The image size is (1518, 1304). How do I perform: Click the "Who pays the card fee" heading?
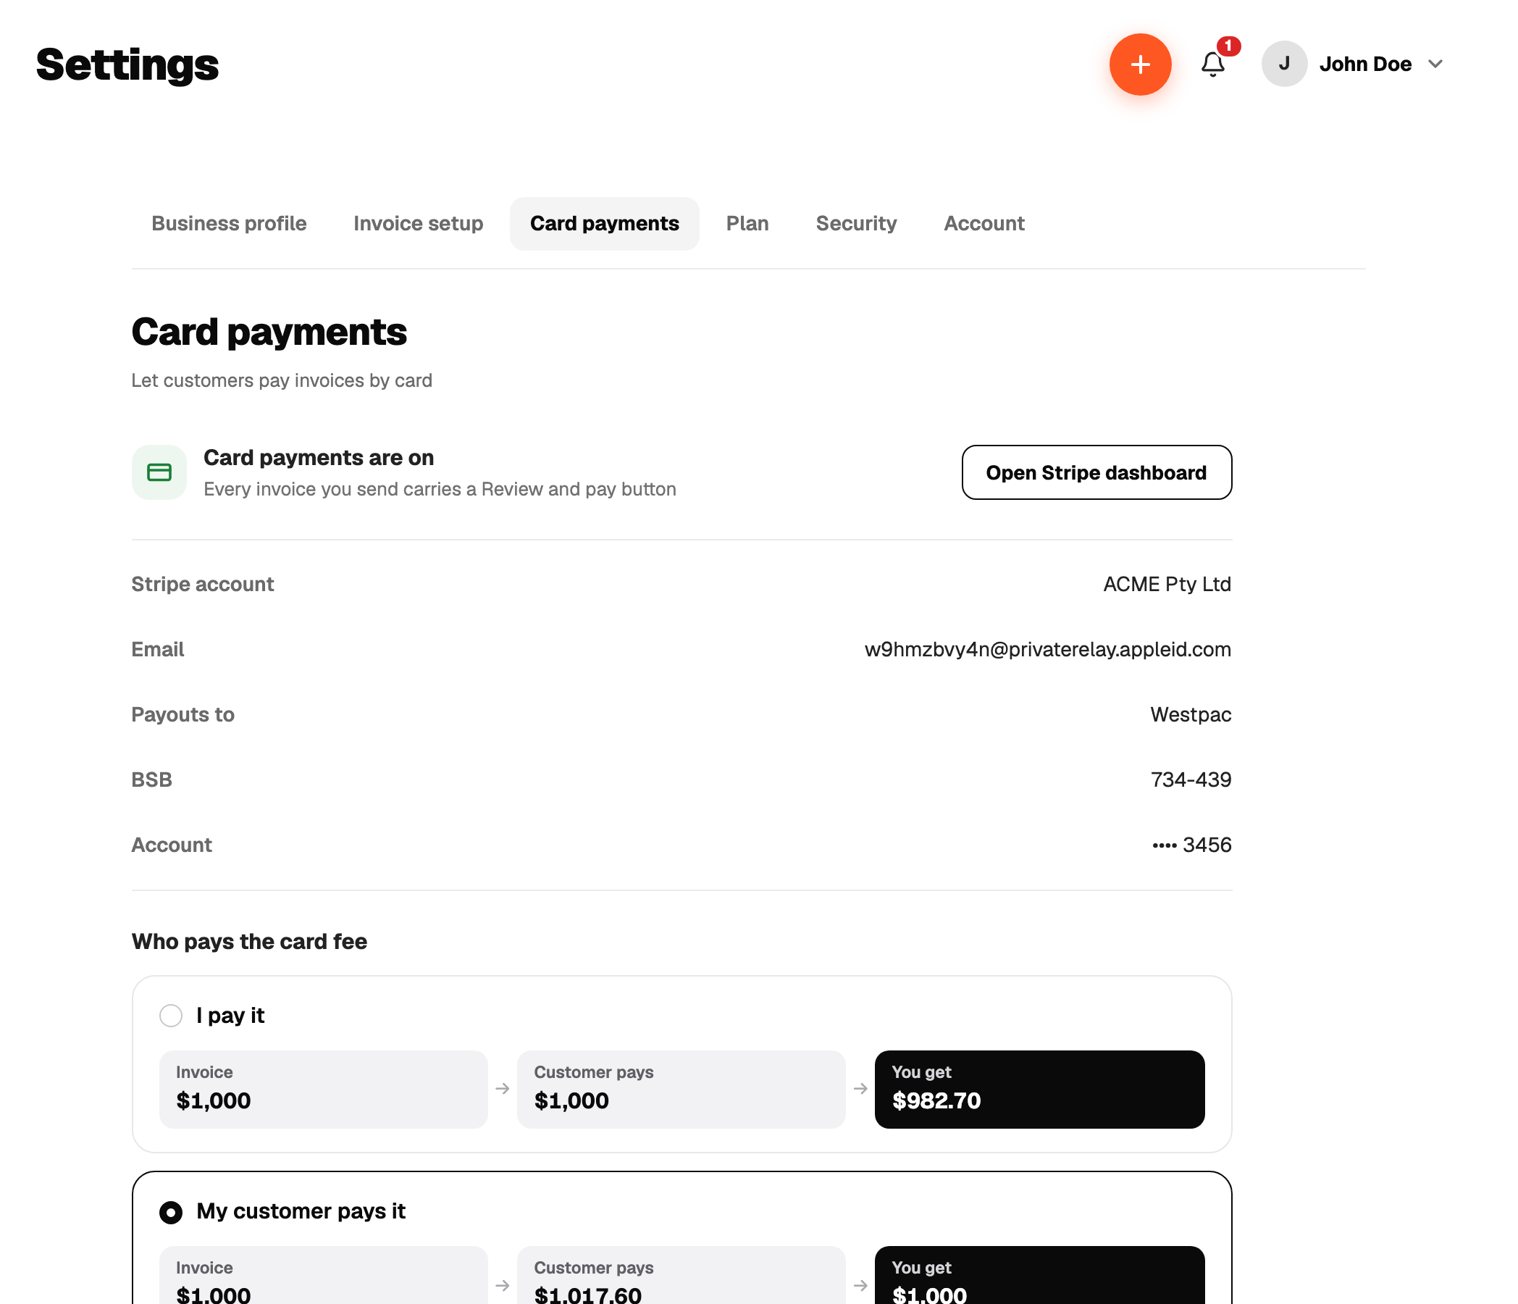click(249, 941)
